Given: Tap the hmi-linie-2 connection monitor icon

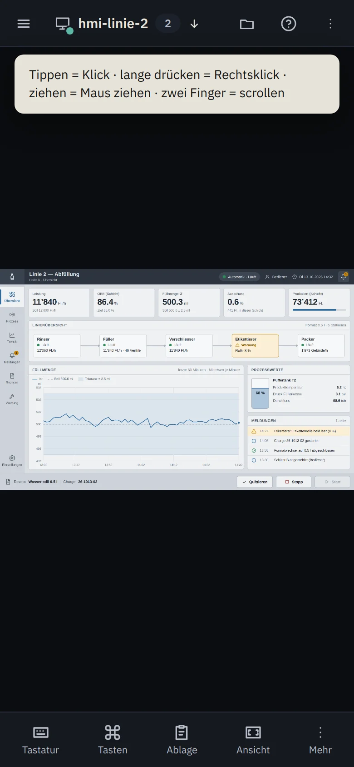Looking at the screenshot, I should (x=64, y=25).
